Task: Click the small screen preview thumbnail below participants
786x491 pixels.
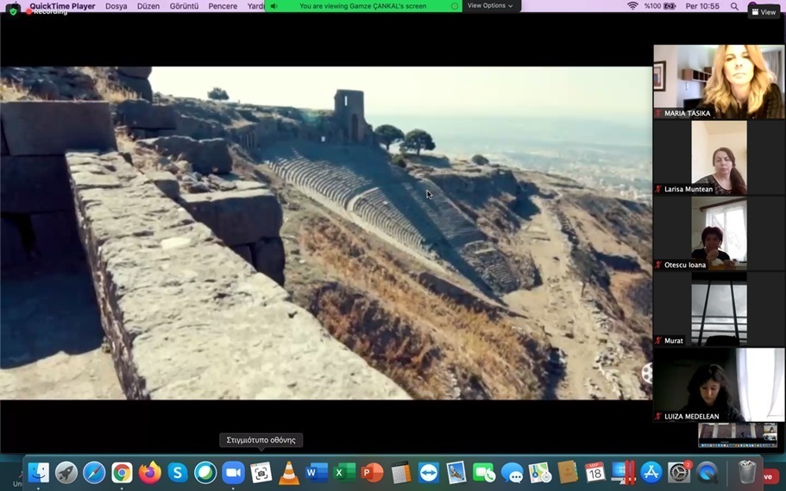Action: click(x=738, y=435)
